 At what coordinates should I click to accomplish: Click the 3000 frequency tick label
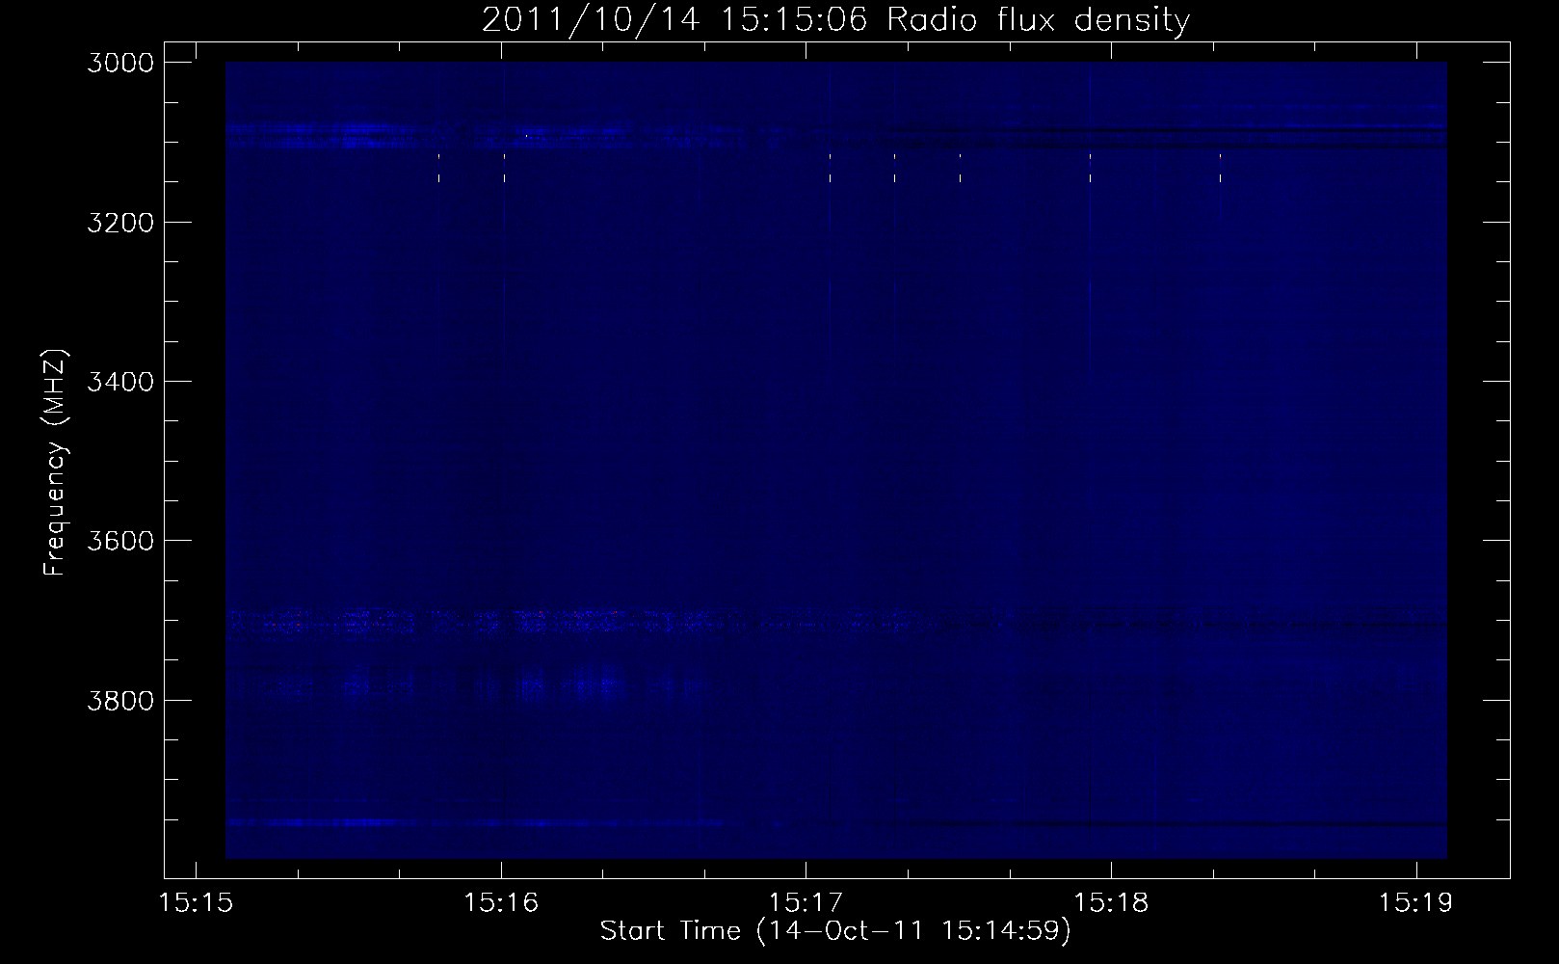pyautogui.click(x=120, y=63)
